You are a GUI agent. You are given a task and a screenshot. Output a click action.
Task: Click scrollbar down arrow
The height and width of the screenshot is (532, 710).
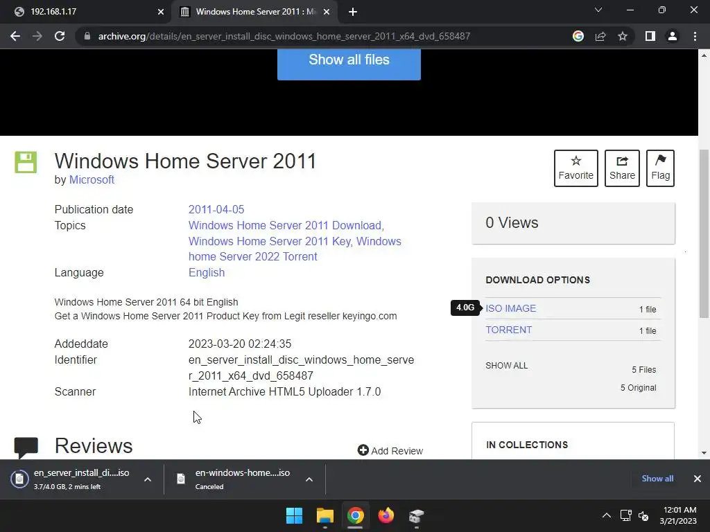point(704,453)
